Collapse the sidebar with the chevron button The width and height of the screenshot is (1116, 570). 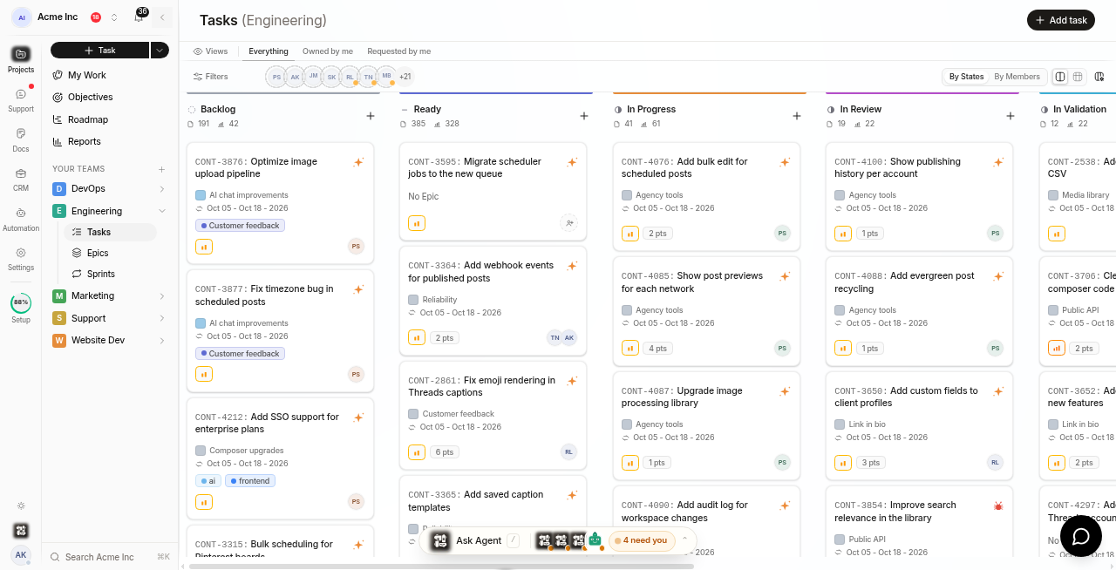[x=162, y=17]
